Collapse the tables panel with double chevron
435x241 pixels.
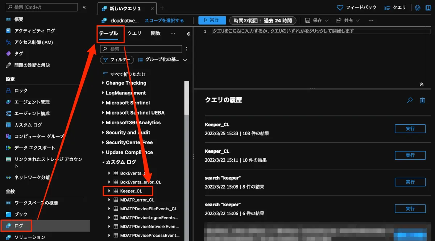188,34
